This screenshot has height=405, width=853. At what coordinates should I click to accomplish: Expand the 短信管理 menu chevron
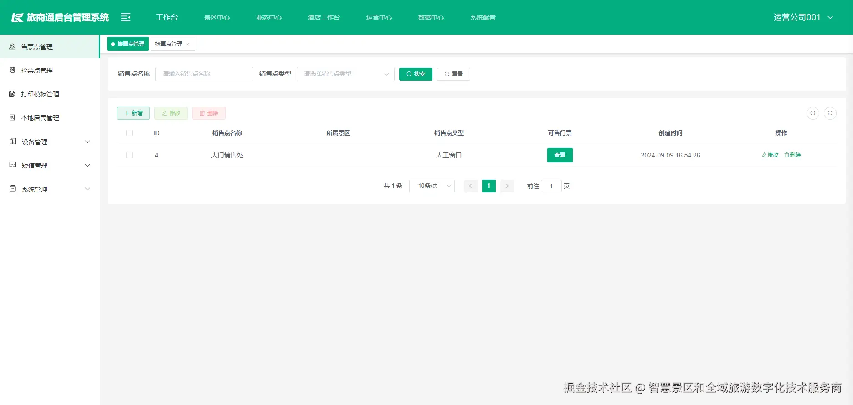(88, 165)
